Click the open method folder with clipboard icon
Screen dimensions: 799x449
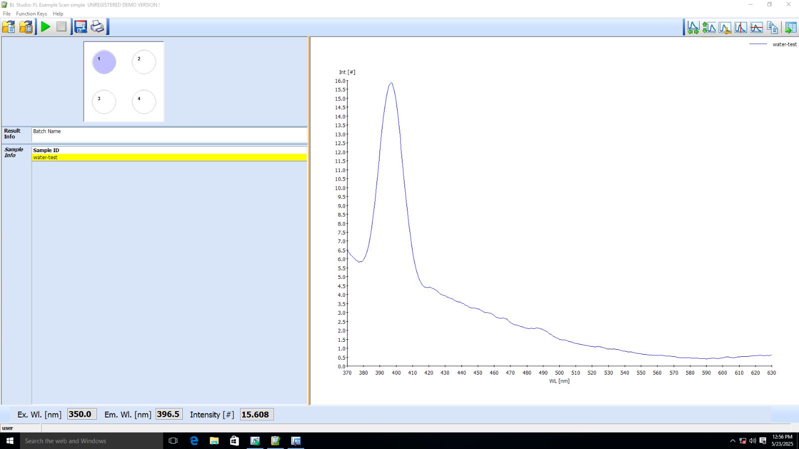click(26, 27)
